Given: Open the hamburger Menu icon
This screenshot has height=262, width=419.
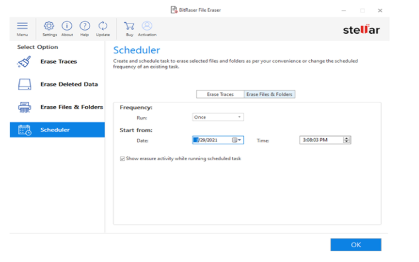Looking at the screenshot, I should point(22,25).
